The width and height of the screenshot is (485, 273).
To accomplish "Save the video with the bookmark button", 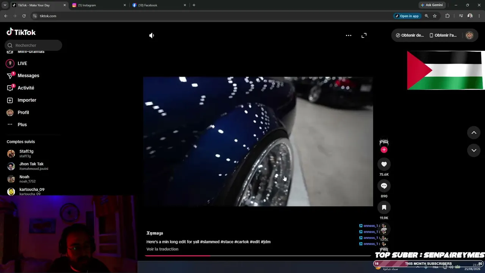I will 384,207.
